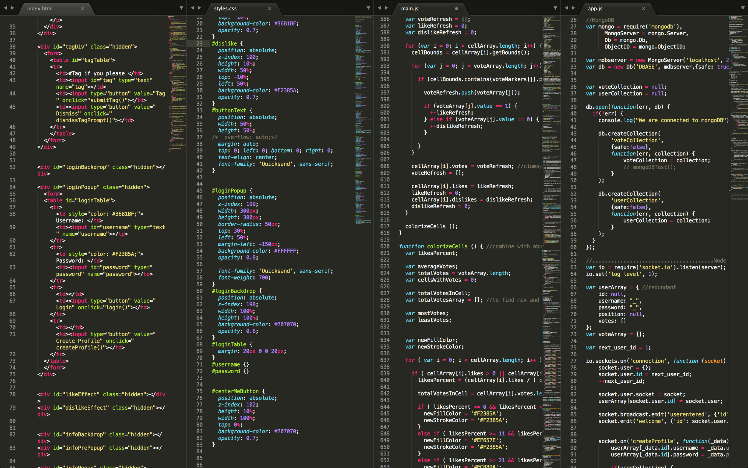The height and width of the screenshot is (468, 748).
Task: Click the previous-tab arrow in the styles.css pane
Action: tap(192, 8)
